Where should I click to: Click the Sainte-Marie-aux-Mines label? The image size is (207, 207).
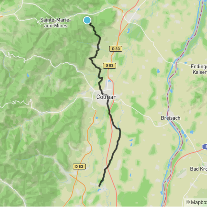coord(55,23)
